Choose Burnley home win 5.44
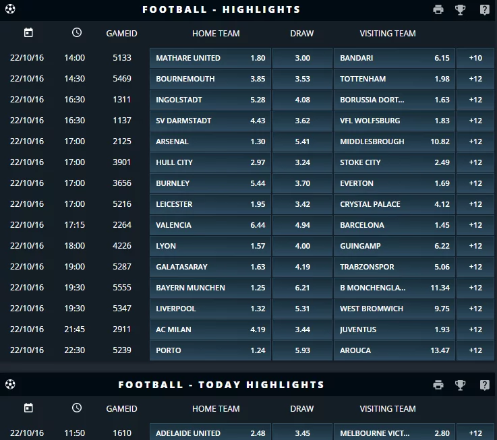This screenshot has height=440, width=497. point(210,183)
